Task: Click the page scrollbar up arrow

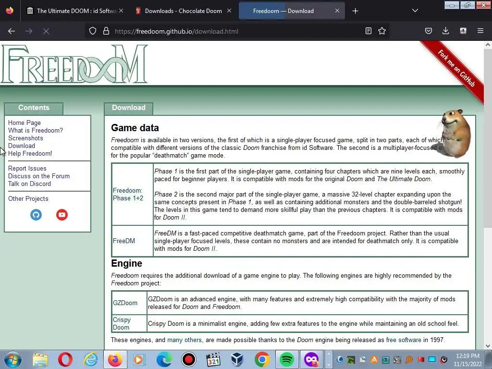Action: (488, 45)
